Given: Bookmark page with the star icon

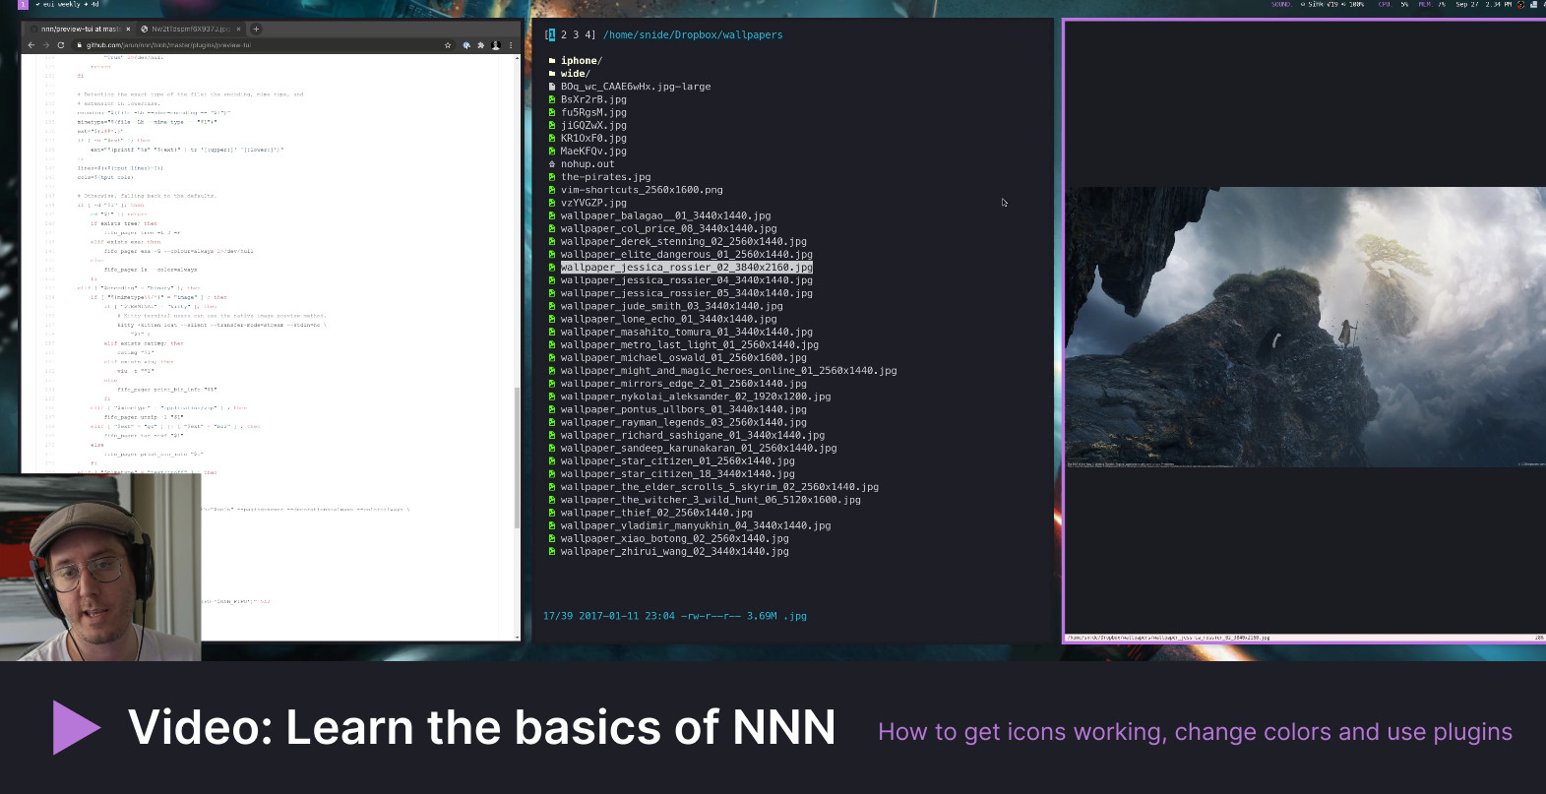Looking at the screenshot, I should coord(448,45).
